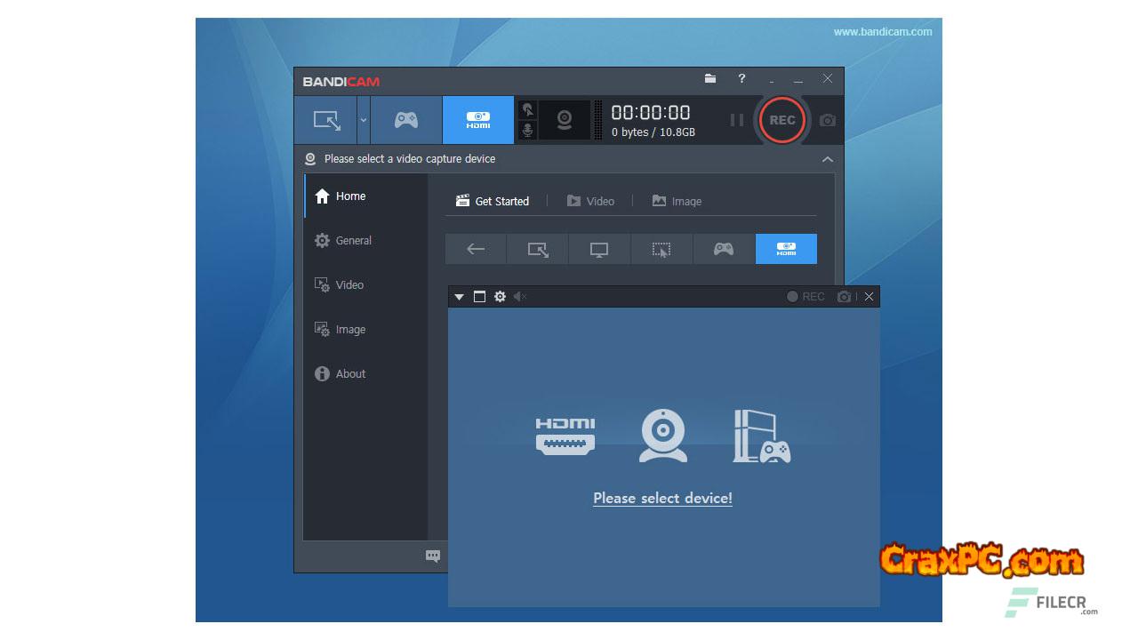The width and height of the screenshot is (1138, 640).
Task: Toggle the muted speaker in device window
Action: 520,297
